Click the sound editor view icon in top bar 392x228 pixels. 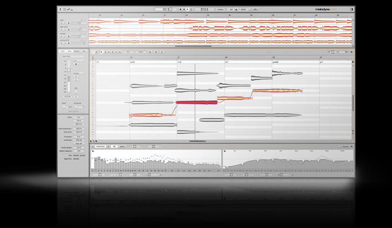pyautogui.click(x=72, y=9)
